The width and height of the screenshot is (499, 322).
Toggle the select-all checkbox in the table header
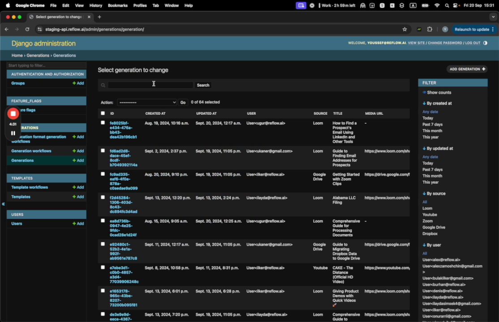click(103, 114)
